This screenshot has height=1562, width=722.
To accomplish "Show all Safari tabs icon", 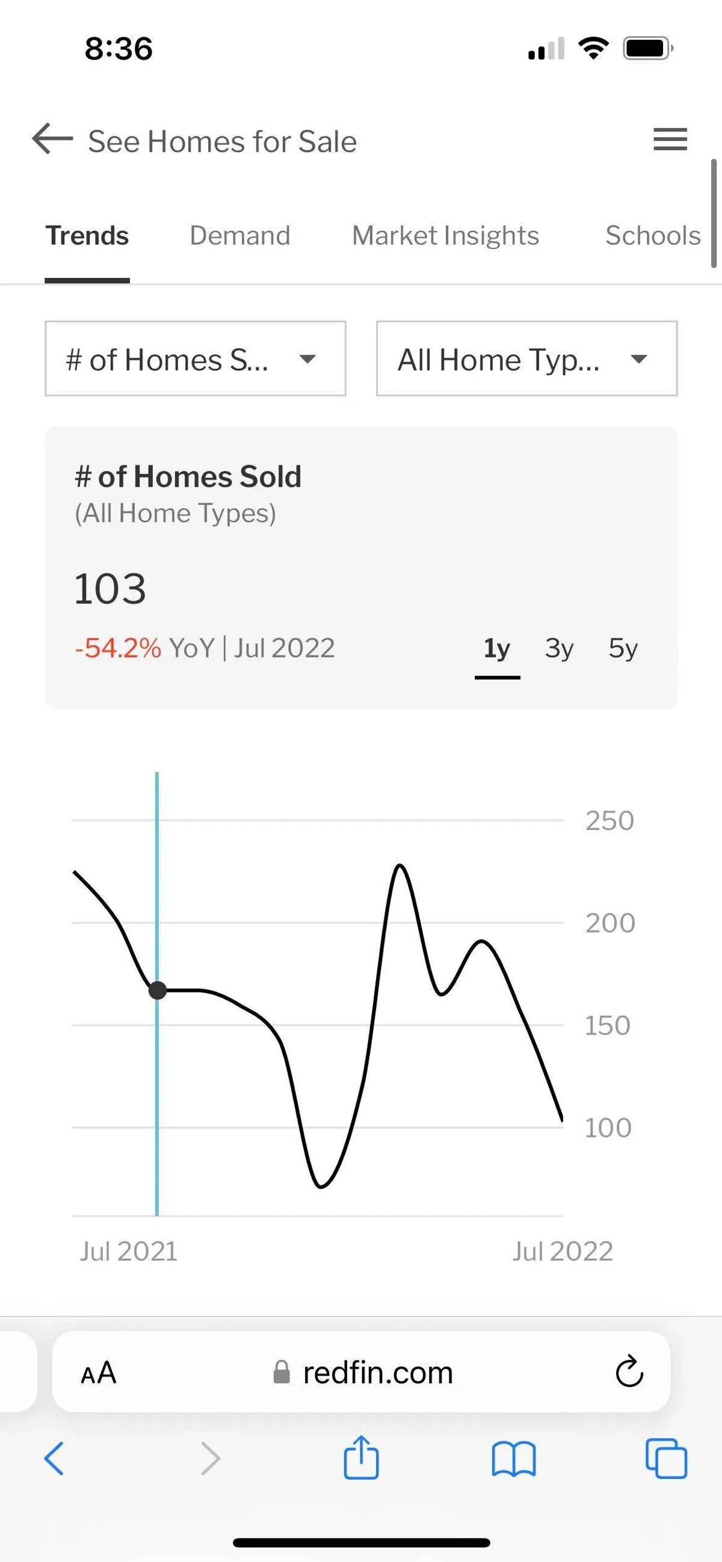I will pos(666,1459).
